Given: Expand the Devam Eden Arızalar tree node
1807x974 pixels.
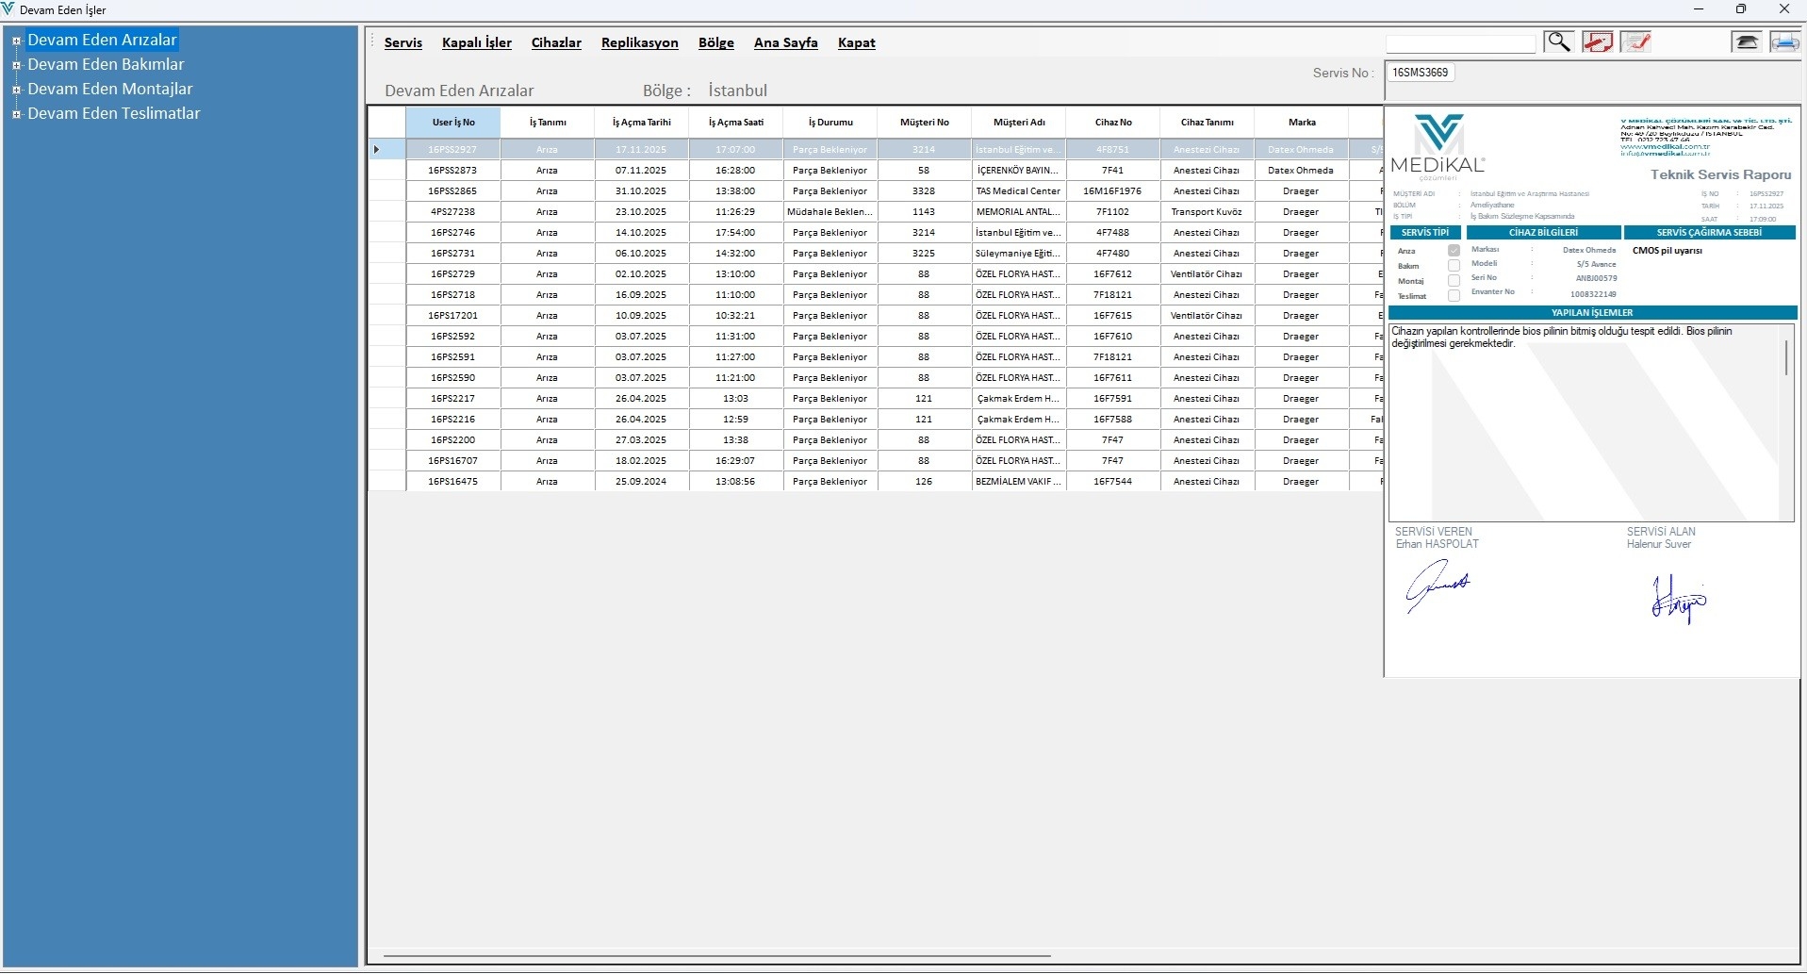Looking at the screenshot, I should point(16,41).
